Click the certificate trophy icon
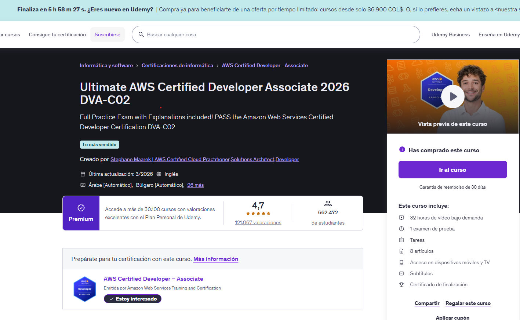 click(x=401, y=284)
